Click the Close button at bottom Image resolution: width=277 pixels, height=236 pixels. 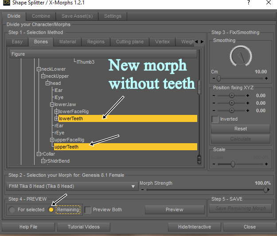[250, 227]
